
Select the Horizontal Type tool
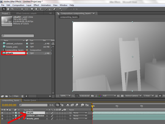41,9
